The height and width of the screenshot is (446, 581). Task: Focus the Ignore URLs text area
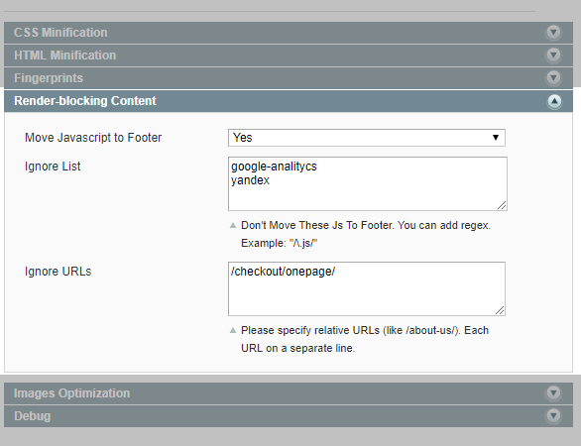click(367, 289)
